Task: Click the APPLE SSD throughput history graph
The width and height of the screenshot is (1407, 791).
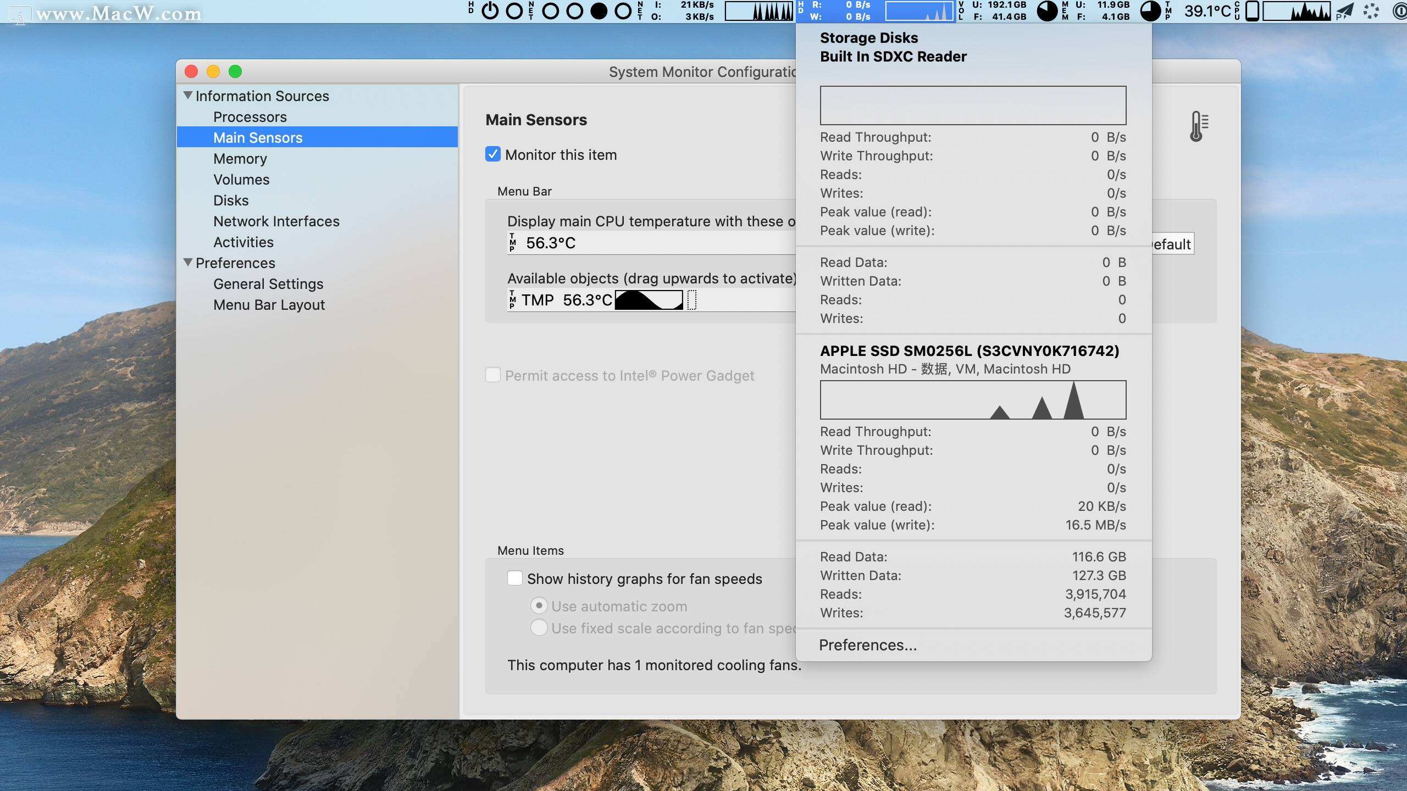Action: pyautogui.click(x=973, y=400)
